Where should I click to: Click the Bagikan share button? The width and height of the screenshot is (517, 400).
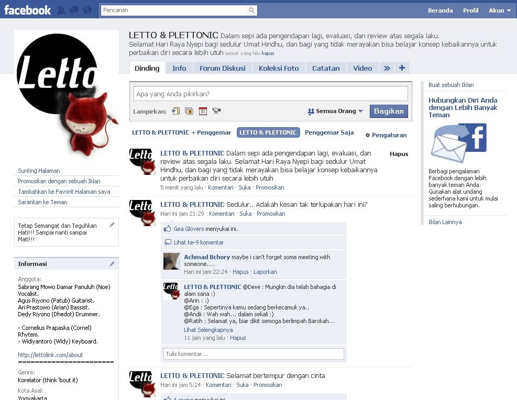pos(389,111)
